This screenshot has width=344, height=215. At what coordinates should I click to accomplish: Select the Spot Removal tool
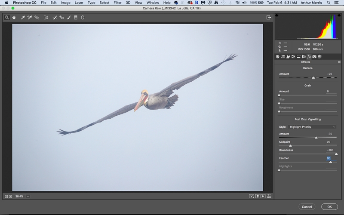[x=55, y=18]
